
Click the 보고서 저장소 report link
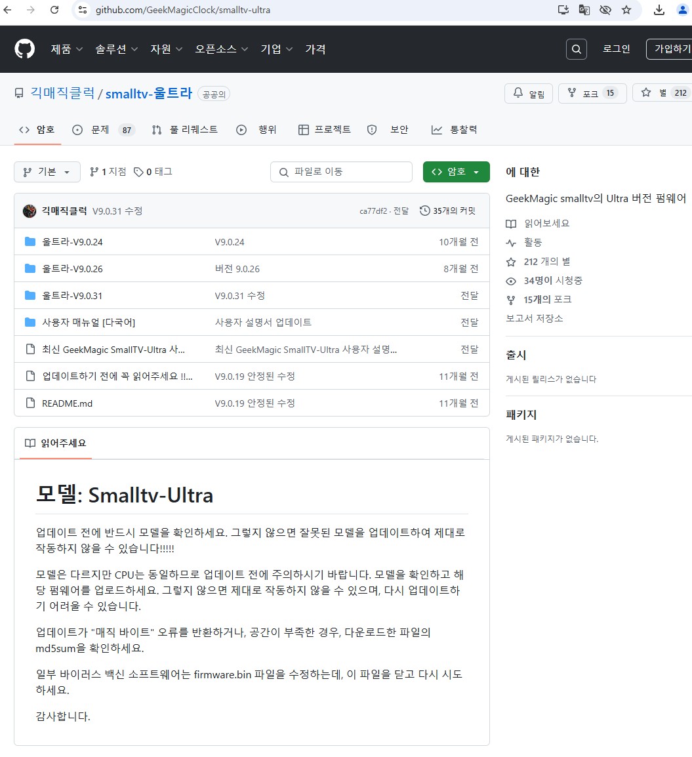(x=534, y=318)
